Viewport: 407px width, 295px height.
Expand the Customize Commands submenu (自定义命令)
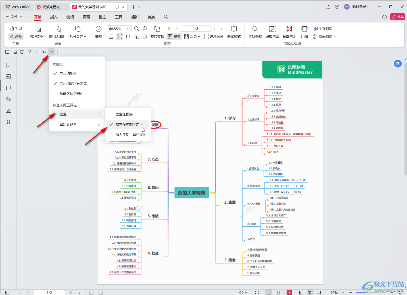(x=77, y=124)
